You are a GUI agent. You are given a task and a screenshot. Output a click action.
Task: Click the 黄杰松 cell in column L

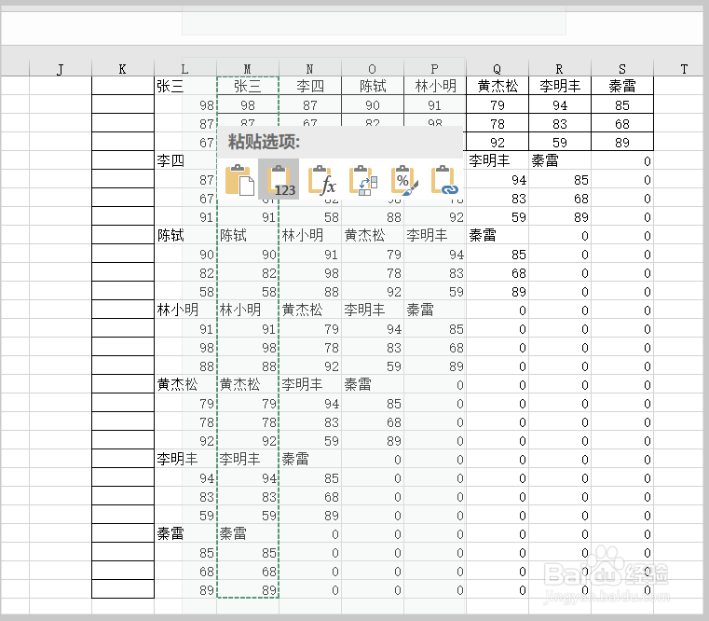point(185,384)
